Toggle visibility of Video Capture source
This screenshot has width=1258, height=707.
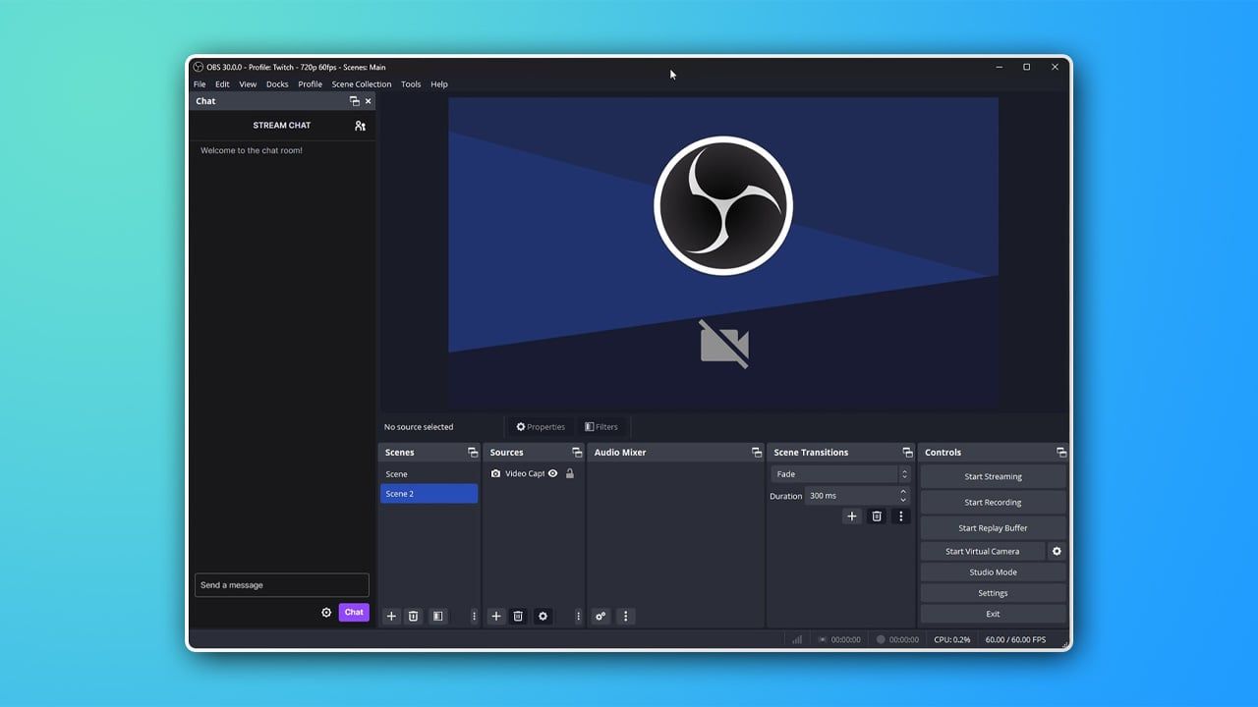click(x=553, y=473)
